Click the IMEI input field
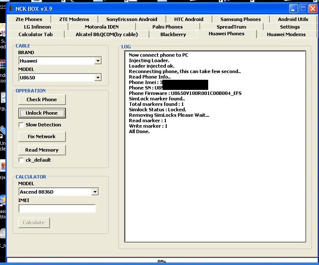 [57, 209]
